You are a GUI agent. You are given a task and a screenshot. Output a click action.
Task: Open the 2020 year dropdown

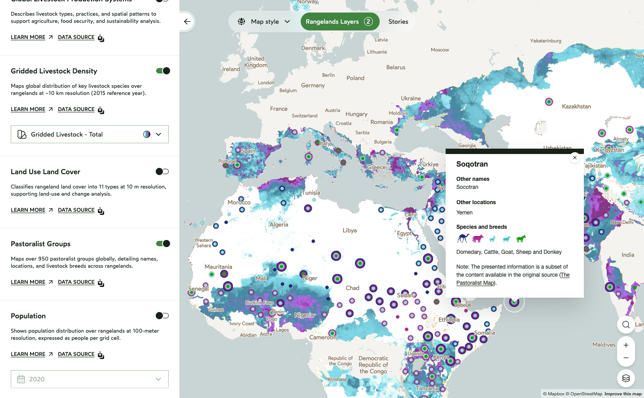pos(90,379)
